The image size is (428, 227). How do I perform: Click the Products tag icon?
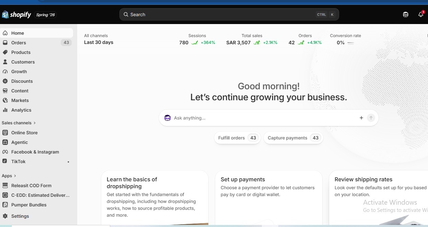5,52
